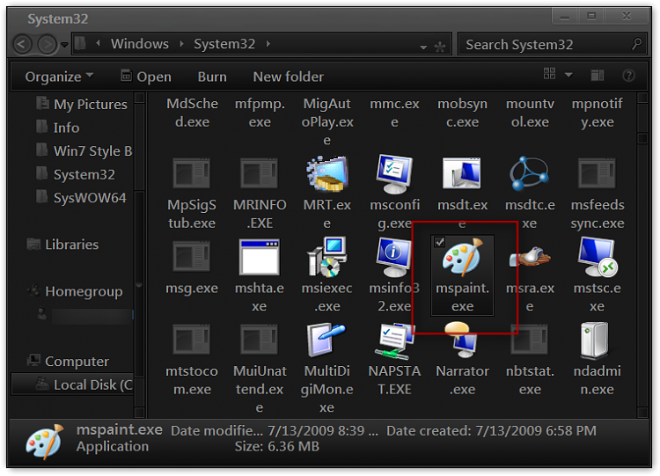Click the mfpmp.exe file name

(260, 113)
